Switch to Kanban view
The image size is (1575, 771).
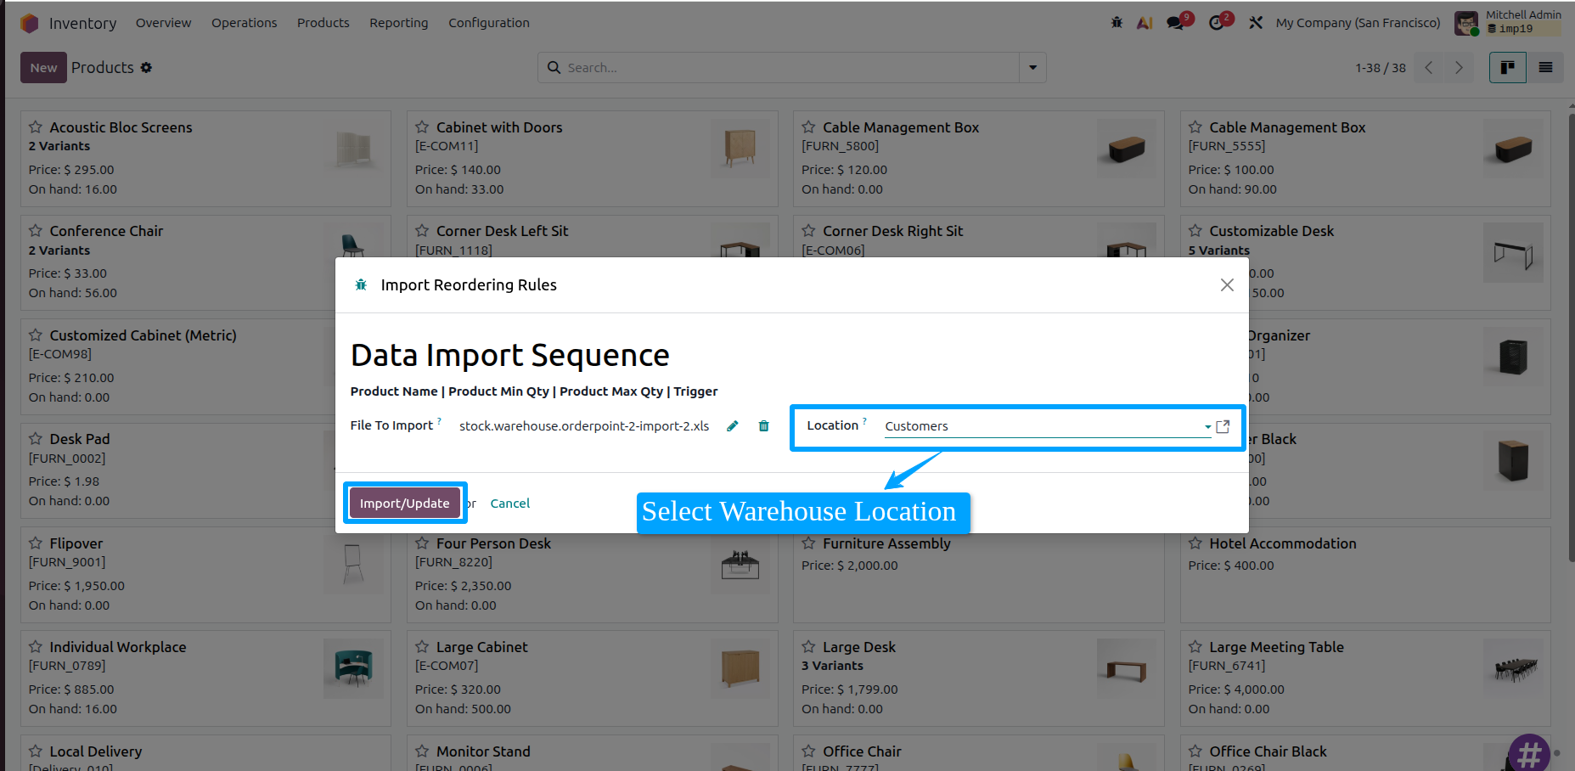pyautogui.click(x=1508, y=67)
